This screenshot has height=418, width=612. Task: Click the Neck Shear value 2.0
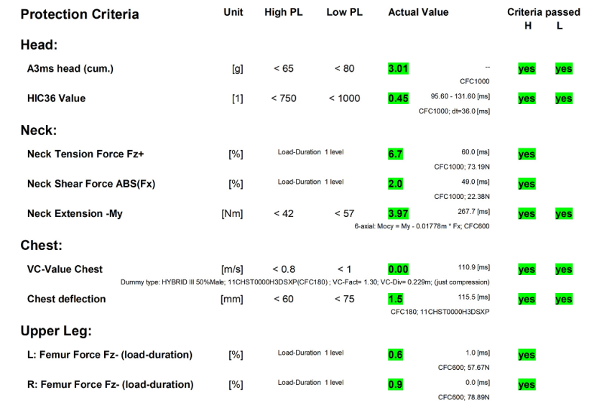395,184
